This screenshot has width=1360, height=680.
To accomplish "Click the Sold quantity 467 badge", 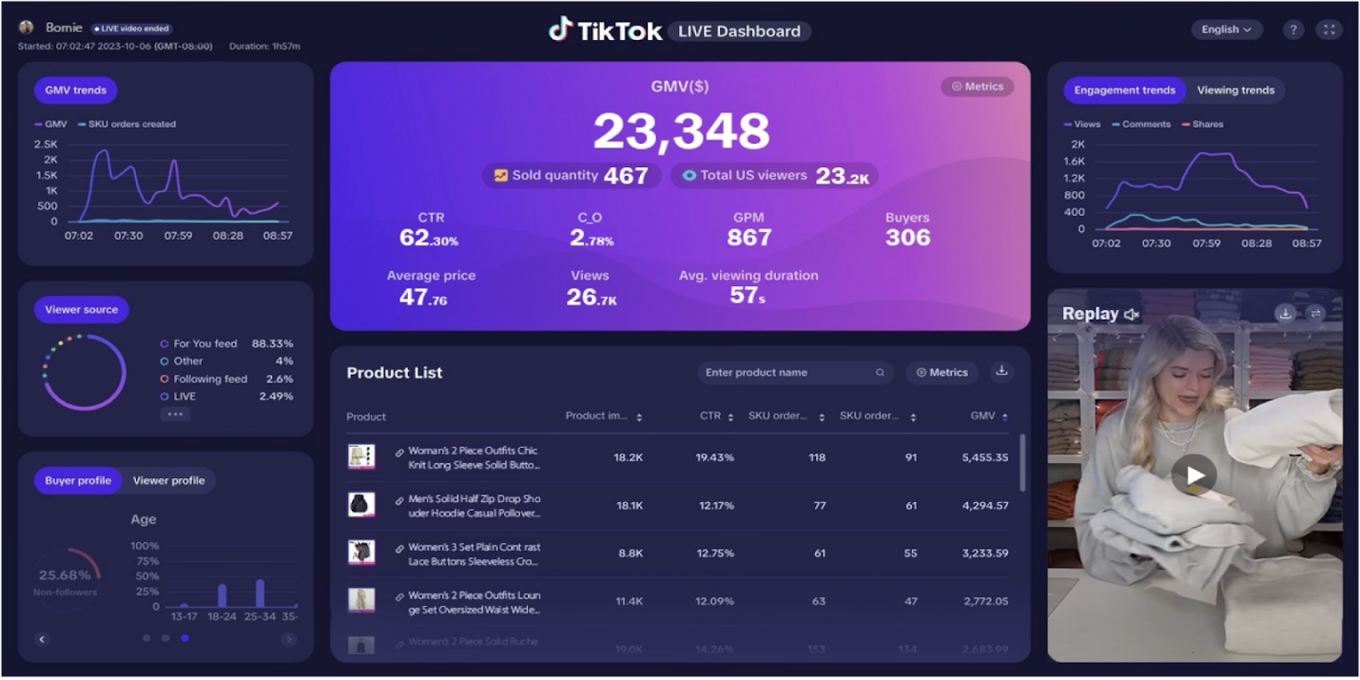I will tap(572, 176).
